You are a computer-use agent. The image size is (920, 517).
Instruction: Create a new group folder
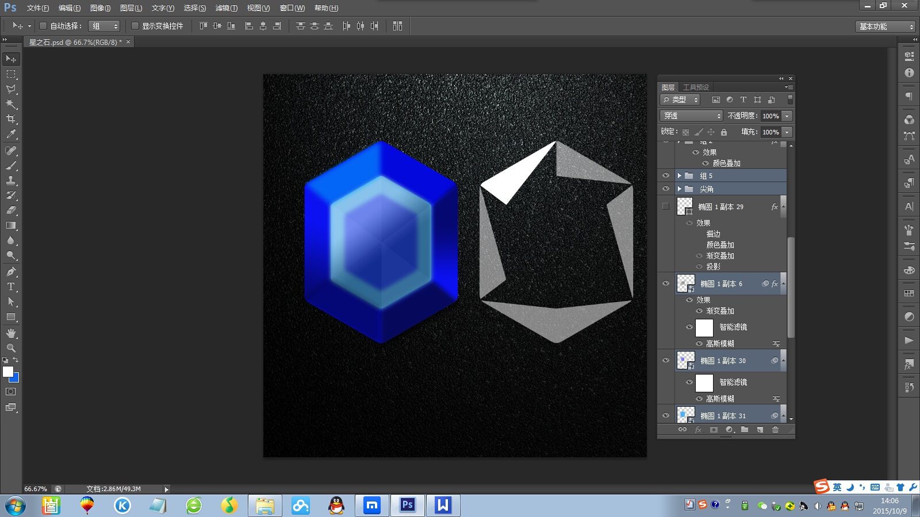(x=745, y=430)
